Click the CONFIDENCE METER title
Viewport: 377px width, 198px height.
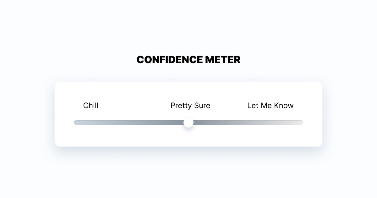188,60
